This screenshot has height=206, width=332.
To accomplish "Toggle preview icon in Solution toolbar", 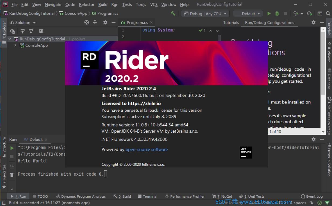I will [x=41, y=31].
